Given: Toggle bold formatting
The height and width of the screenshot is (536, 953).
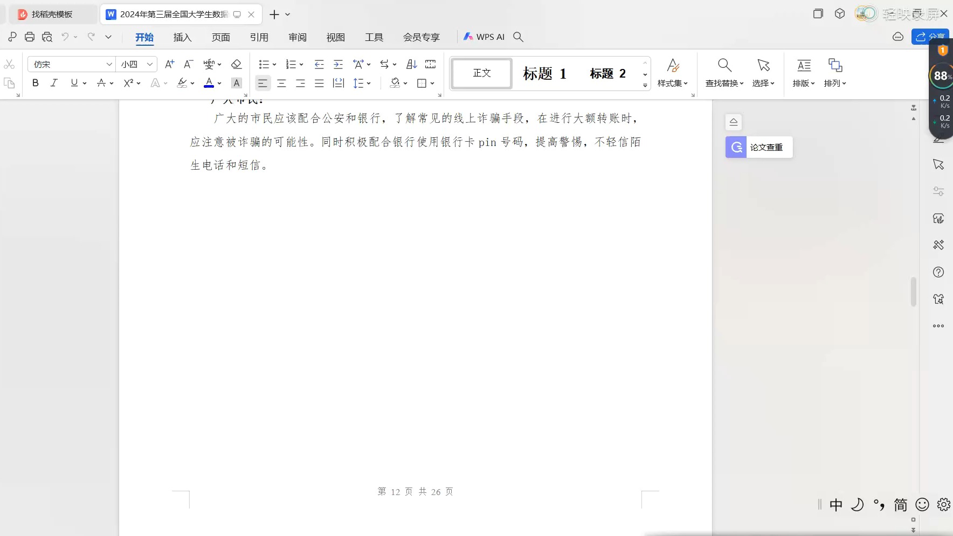Looking at the screenshot, I should (x=35, y=83).
